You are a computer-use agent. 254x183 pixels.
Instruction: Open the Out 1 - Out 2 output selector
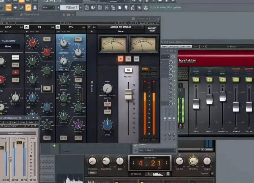click(x=157, y=150)
